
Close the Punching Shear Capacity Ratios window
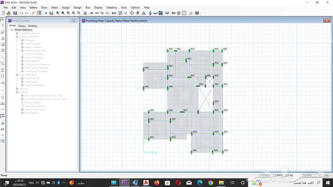tap(326, 21)
